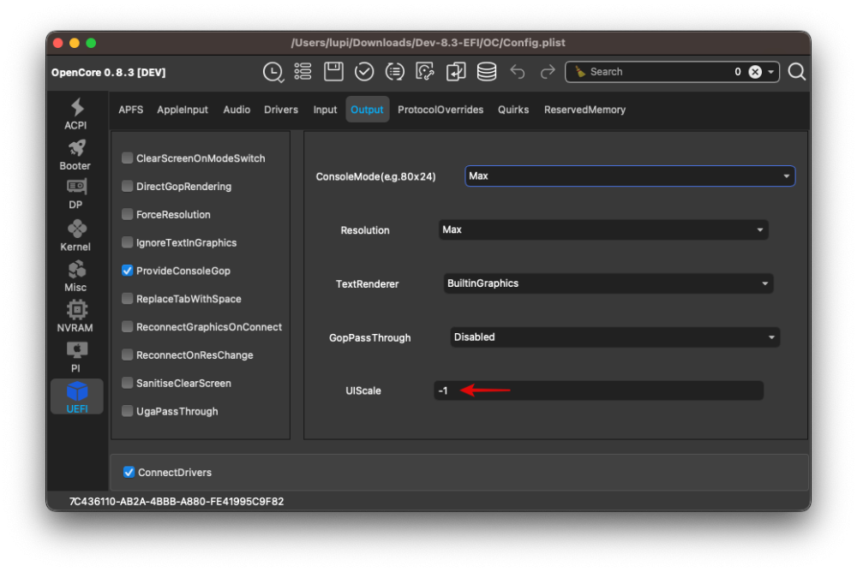Switch to the AppleInput tab

183,110
